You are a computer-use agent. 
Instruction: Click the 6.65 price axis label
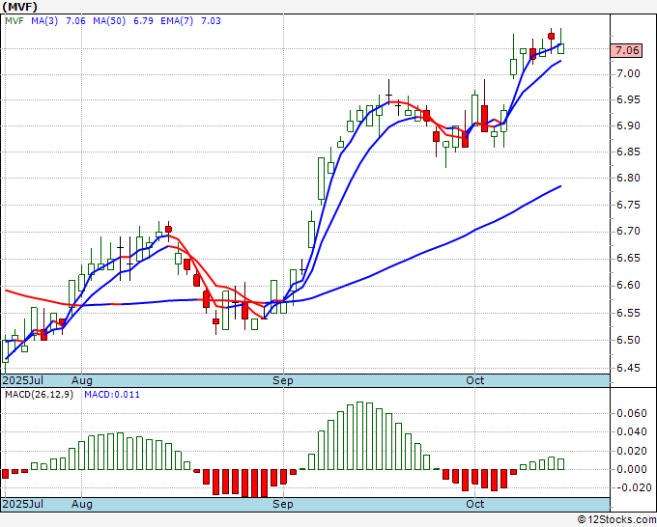point(628,258)
